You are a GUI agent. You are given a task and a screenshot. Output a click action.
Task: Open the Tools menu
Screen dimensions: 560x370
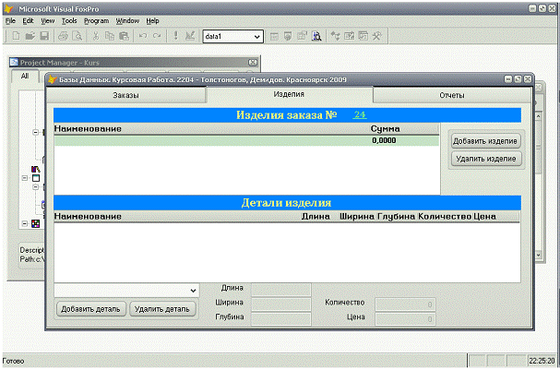pos(69,20)
